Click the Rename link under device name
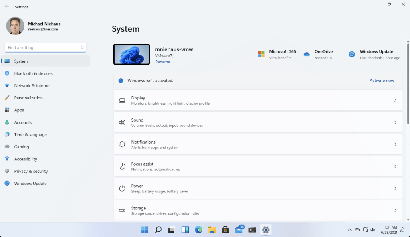 pos(162,62)
